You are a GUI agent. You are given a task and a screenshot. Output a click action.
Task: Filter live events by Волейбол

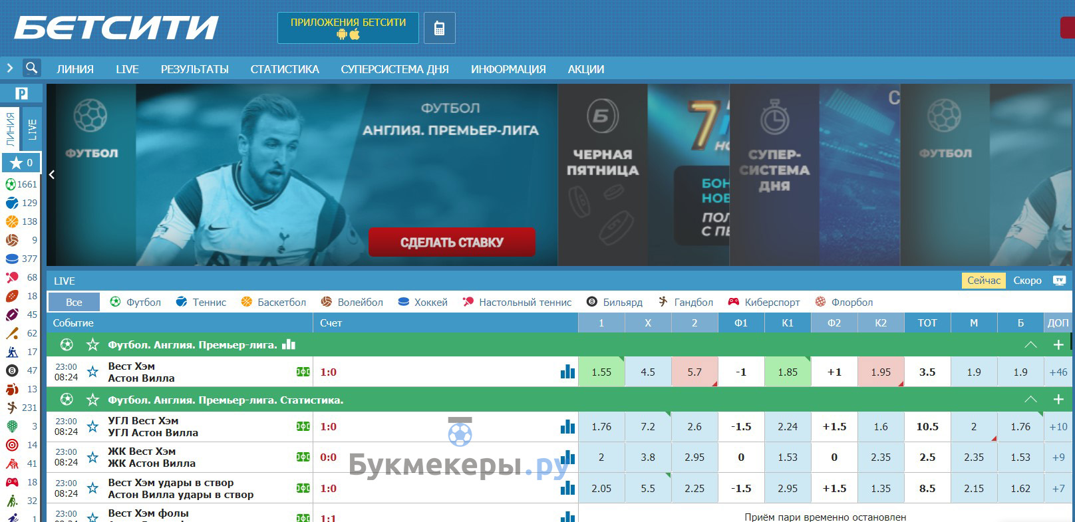pos(352,302)
